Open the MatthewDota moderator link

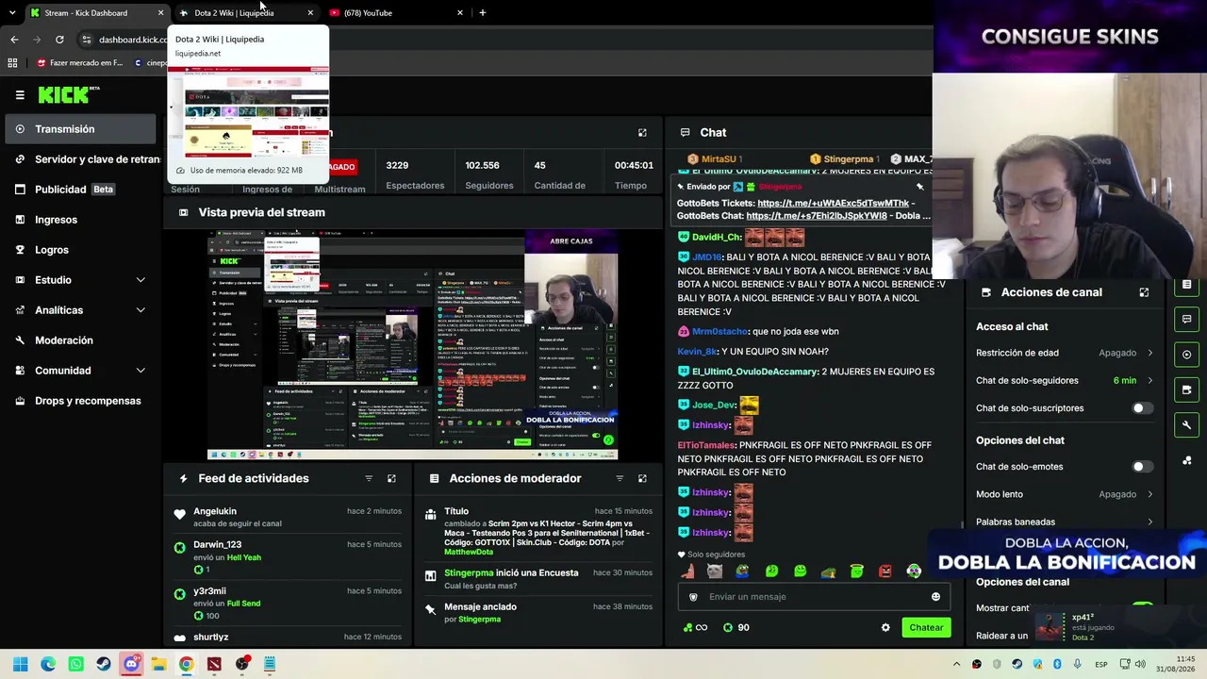pos(469,552)
